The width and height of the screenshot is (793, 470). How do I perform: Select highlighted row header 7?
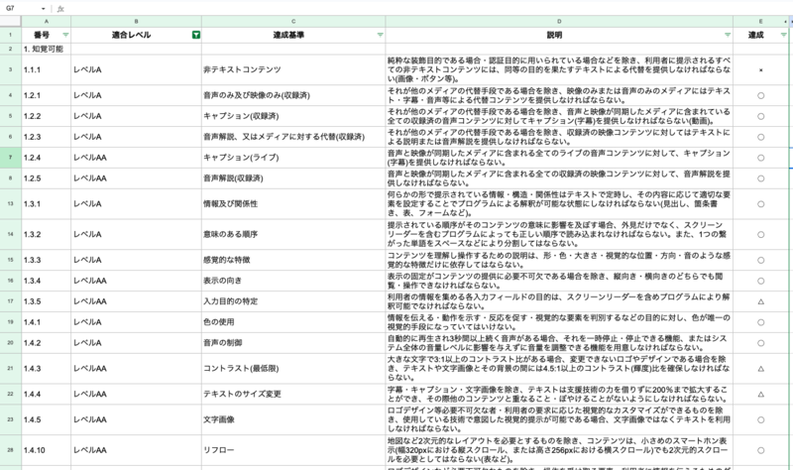[10, 158]
